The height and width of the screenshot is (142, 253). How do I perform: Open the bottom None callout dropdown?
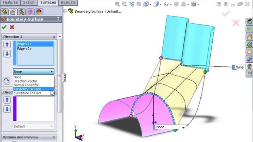coord(183,127)
